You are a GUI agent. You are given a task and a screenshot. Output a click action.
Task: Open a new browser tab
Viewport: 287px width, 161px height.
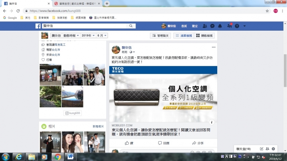tap(107, 4)
